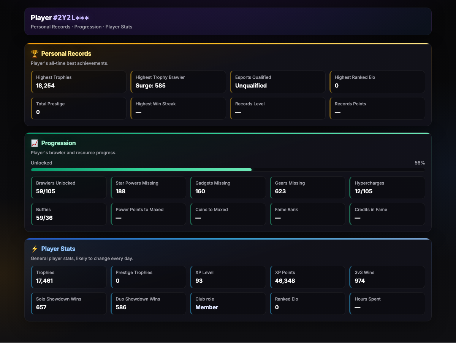Select the Gadgets Missing 160 card

228,188
